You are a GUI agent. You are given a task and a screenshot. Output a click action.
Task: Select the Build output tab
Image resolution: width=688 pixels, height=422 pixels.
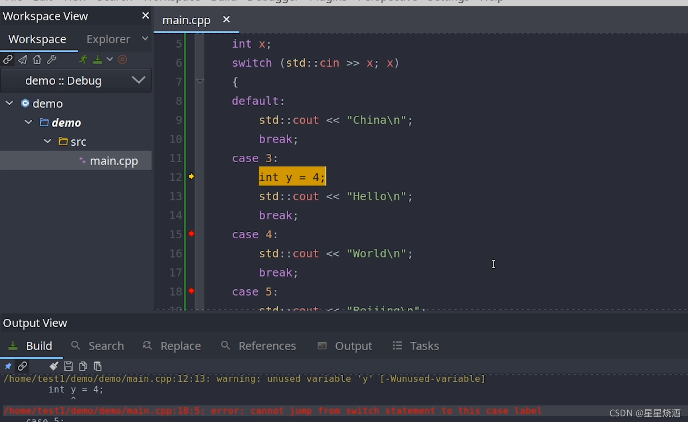[31, 346]
